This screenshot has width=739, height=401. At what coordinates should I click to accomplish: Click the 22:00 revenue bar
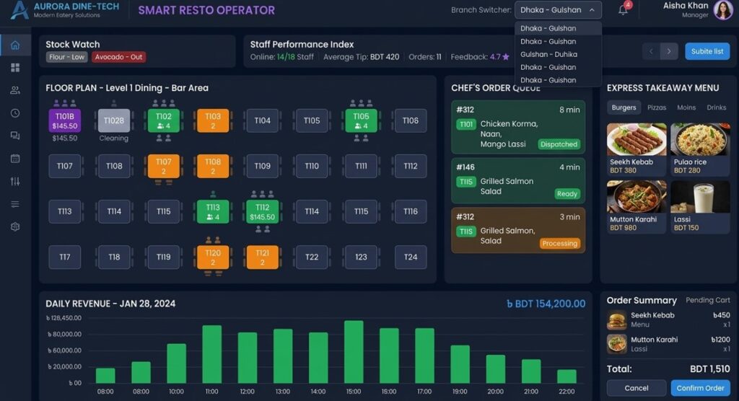pyautogui.click(x=567, y=376)
